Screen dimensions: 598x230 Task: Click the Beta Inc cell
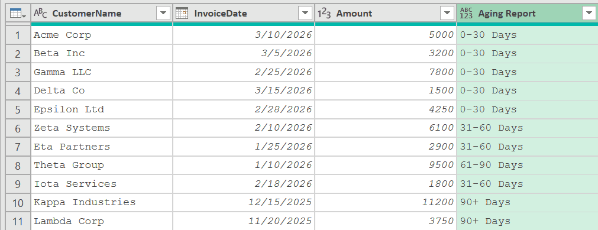coord(102,53)
